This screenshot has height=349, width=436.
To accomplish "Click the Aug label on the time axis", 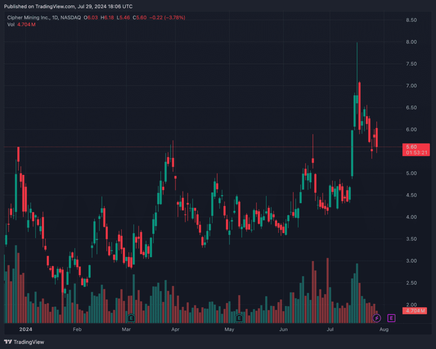I will click(384, 329).
